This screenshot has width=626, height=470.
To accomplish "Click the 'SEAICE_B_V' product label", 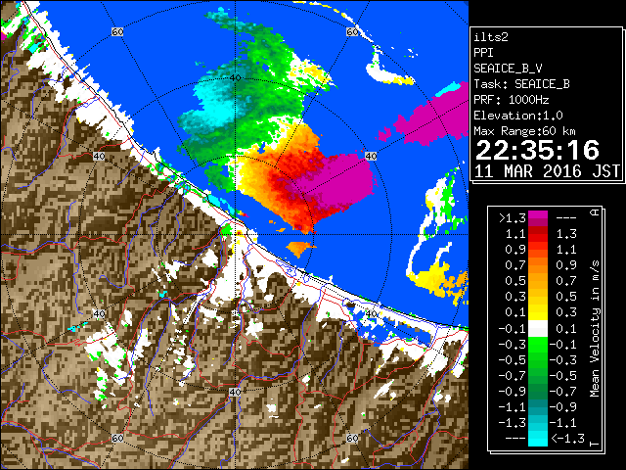I will (508, 69).
